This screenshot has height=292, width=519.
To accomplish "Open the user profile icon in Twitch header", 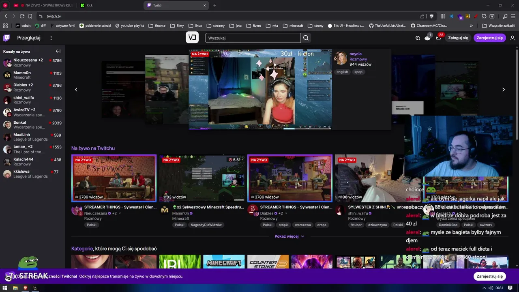I will [x=513, y=38].
